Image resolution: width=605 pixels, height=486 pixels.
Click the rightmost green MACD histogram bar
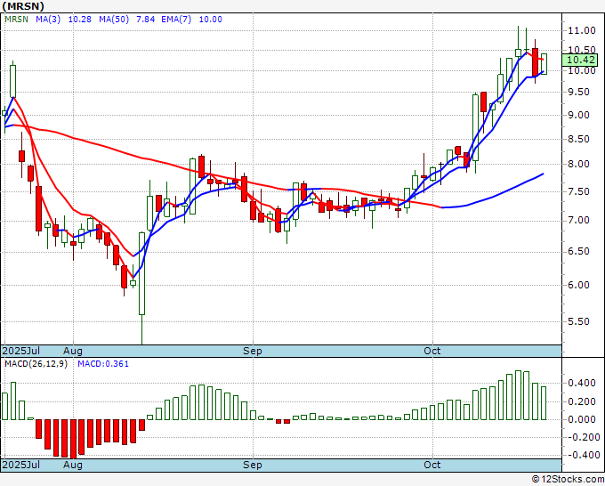pos(544,403)
